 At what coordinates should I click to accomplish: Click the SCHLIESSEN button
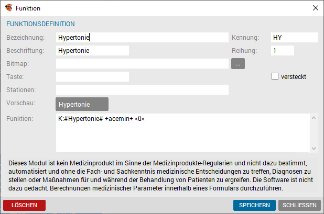pyautogui.click(x=299, y=205)
